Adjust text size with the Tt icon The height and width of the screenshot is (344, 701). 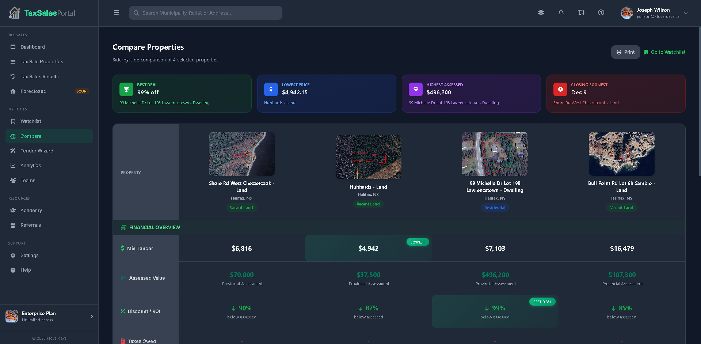582,12
